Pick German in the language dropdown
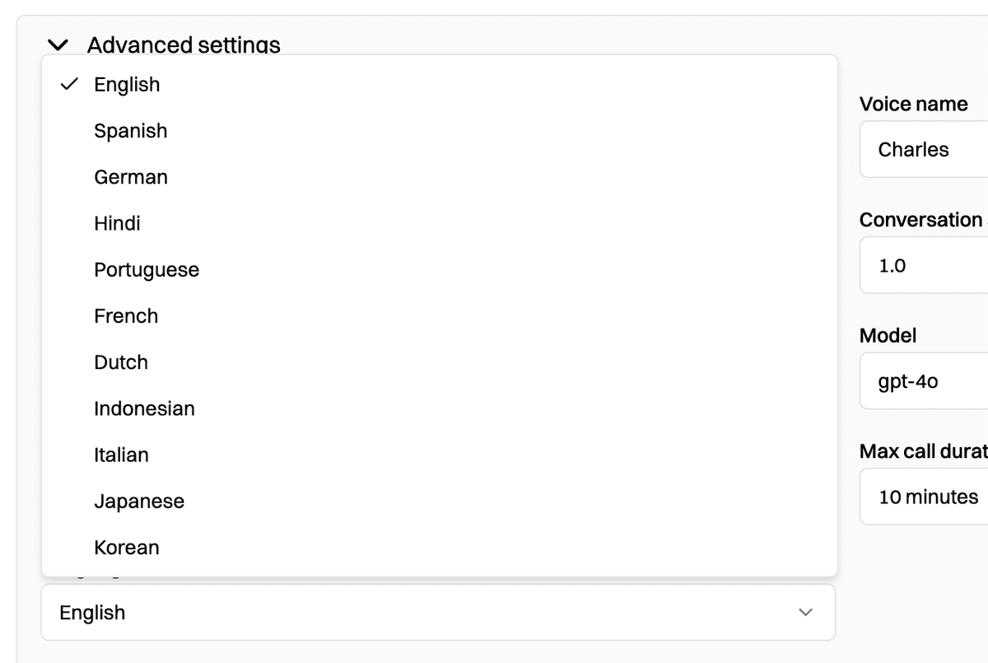The image size is (988, 663). click(x=130, y=177)
